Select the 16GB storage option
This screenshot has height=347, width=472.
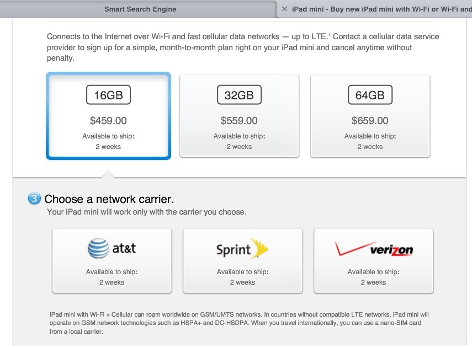click(108, 116)
